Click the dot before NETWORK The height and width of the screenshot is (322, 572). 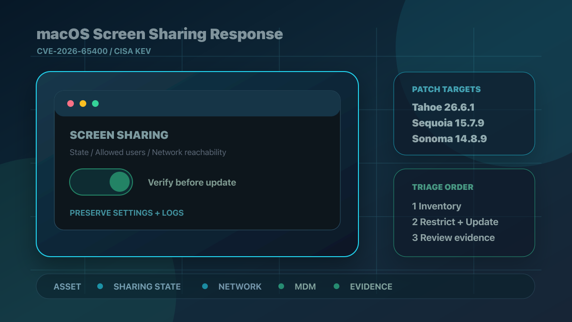tap(205, 286)
